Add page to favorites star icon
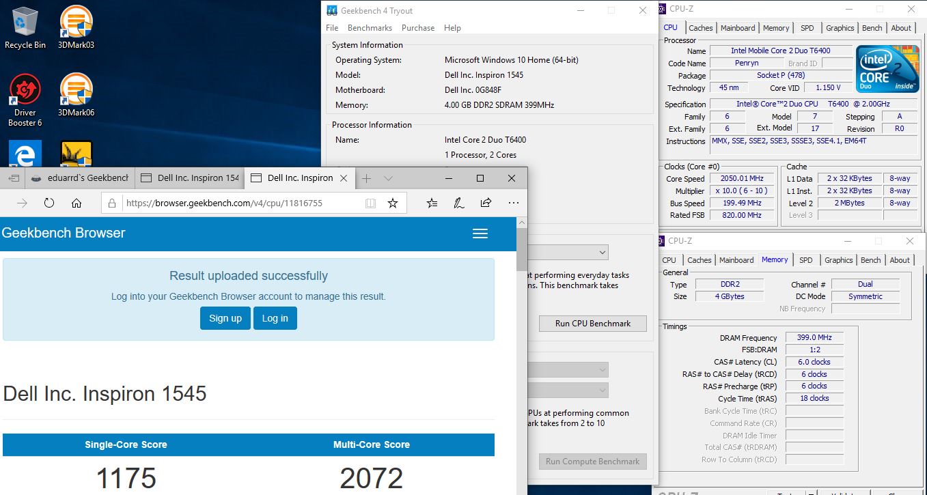This screenshot has width=927, height=495. pyautogui.click(x=392, y=203)
